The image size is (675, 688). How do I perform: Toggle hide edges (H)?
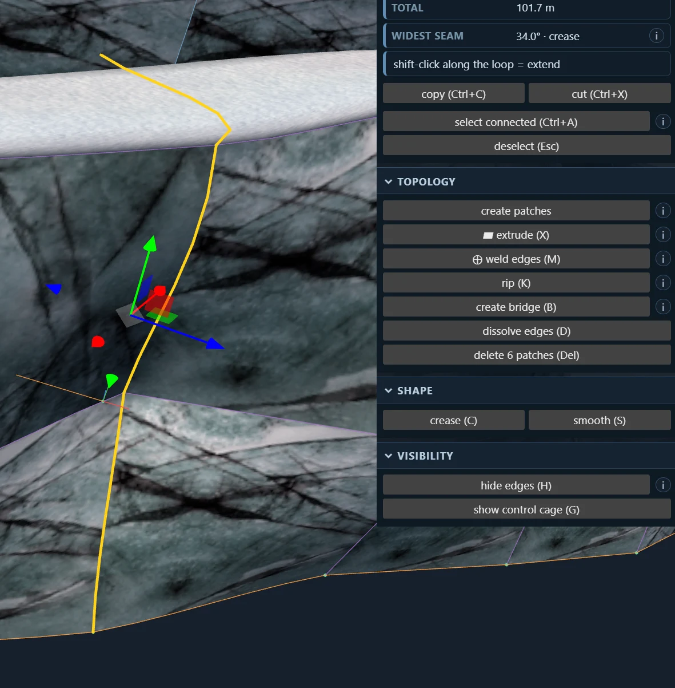[516, 485]
